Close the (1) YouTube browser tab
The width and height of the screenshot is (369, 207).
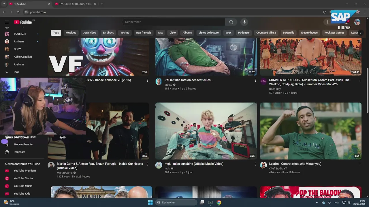[x=49, y=4]
